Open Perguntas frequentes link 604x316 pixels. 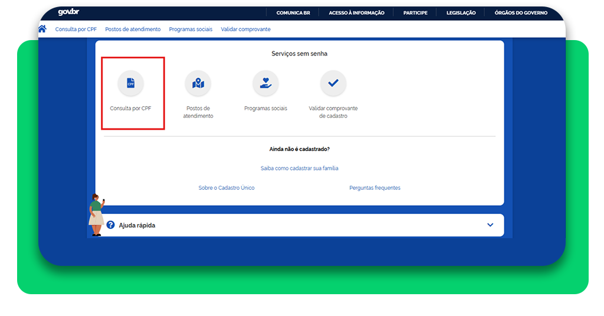click(375, 187)
